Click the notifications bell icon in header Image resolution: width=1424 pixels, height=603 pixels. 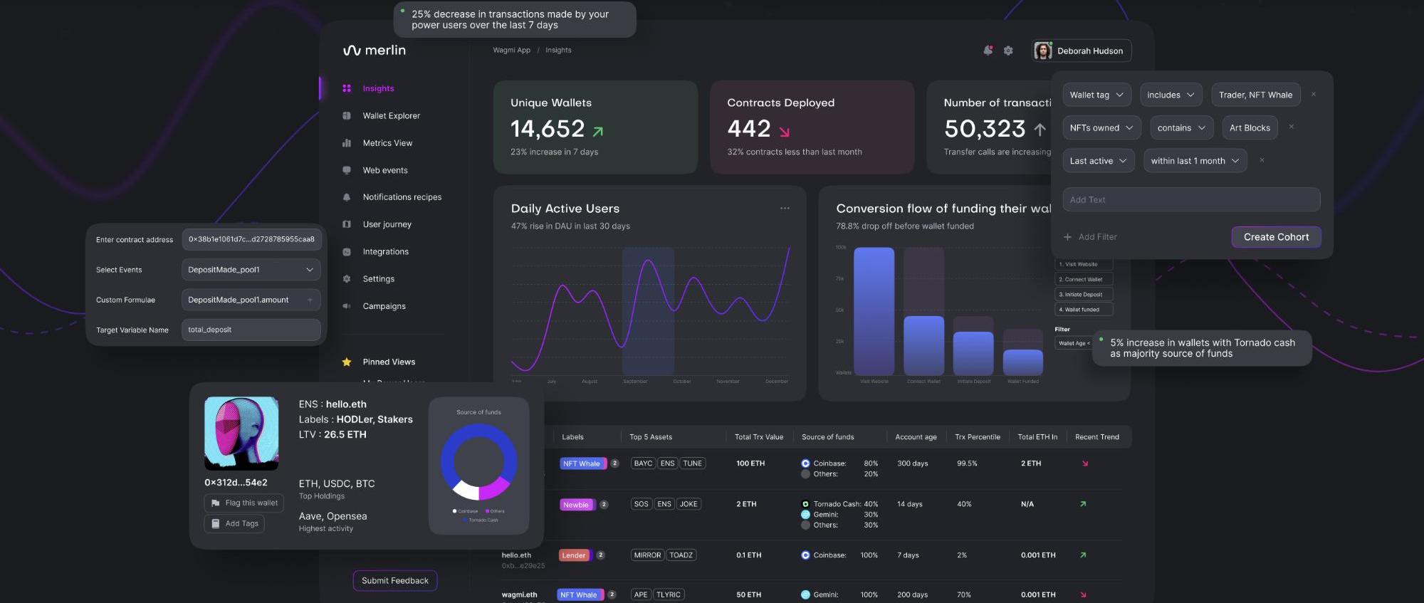pos(988,51)
